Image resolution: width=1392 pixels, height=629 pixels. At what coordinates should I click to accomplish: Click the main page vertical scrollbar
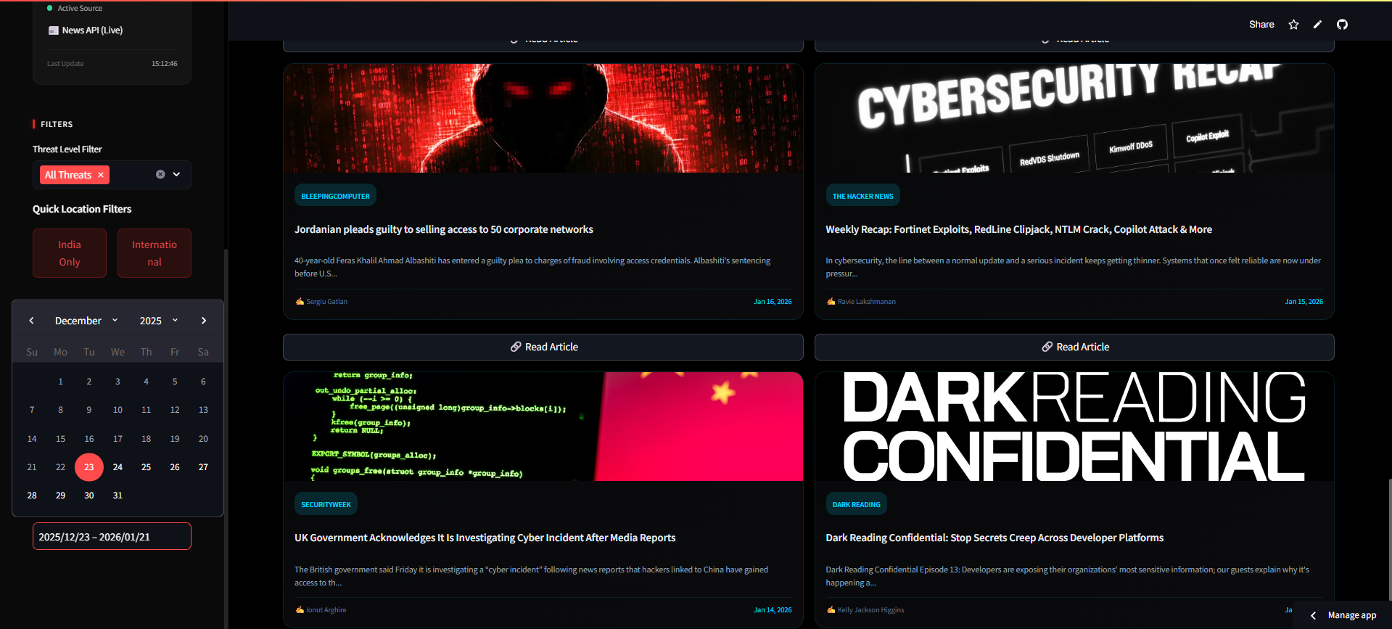coord(1389,538)
